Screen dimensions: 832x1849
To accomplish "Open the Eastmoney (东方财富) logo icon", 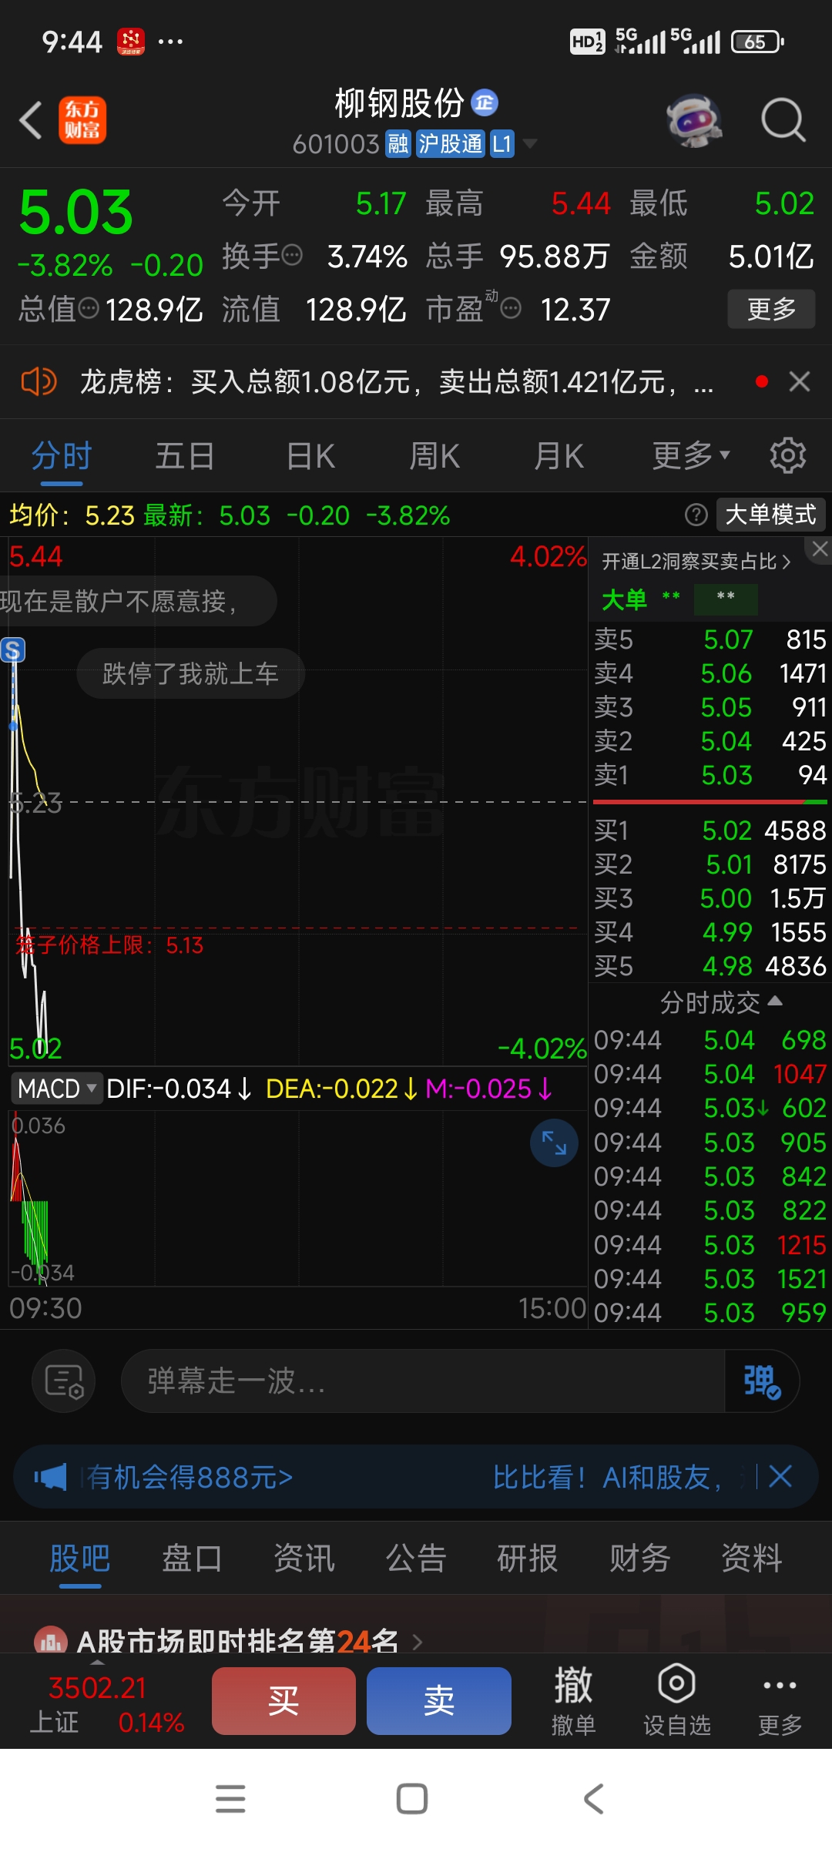I will click(x=82, y=121).
